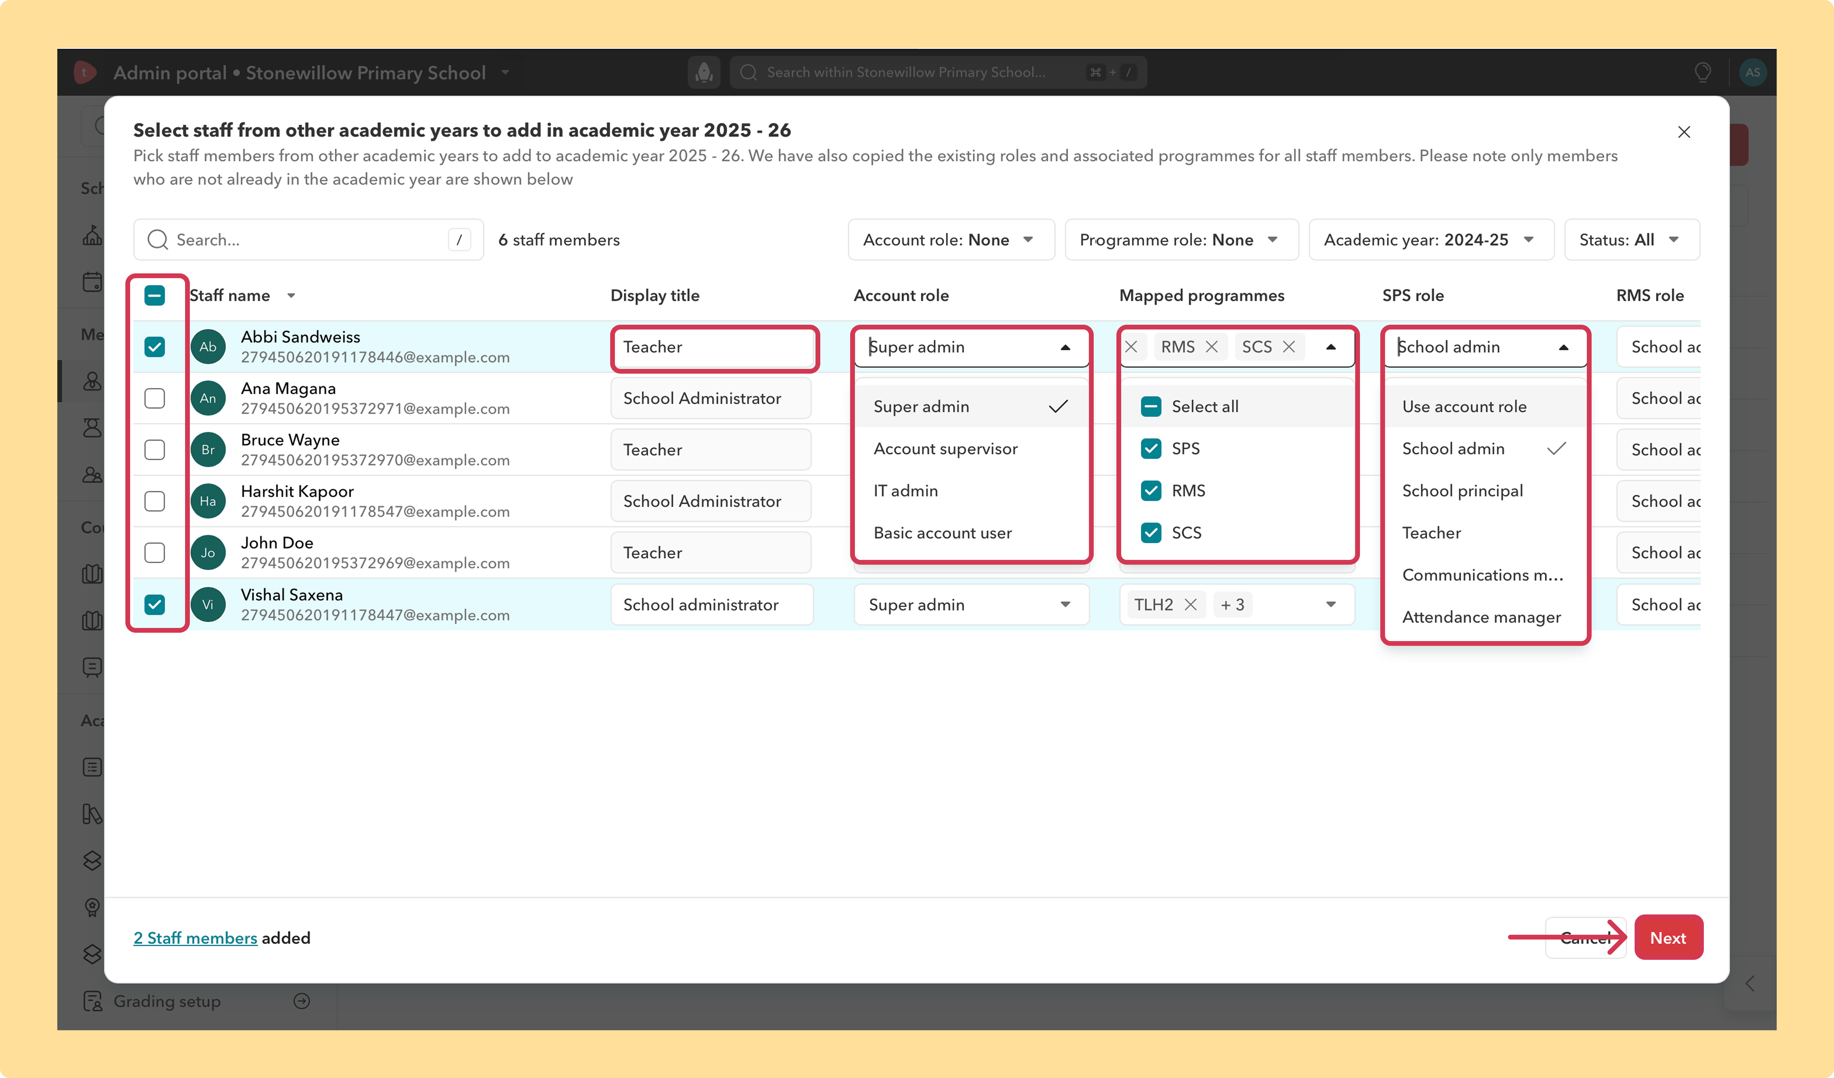Click Bruce Wayne avatar icon
This screenshot has height=1078, width=1834.
(208, 450)
